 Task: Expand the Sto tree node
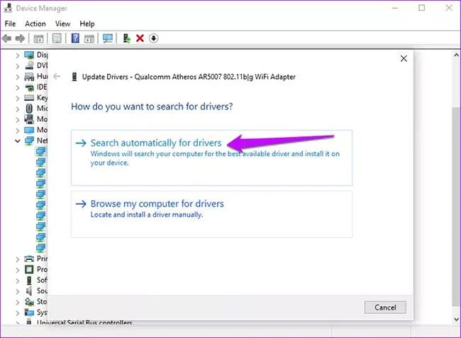pos(17,302)
